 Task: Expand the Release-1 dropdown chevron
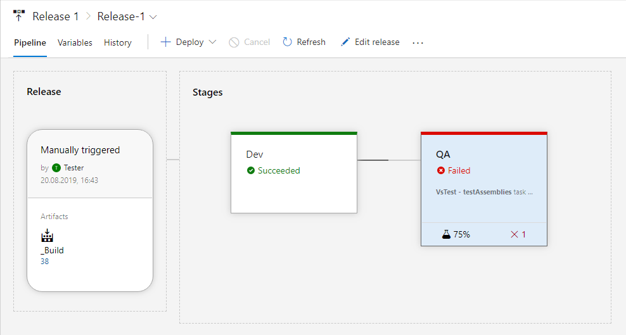153,17
